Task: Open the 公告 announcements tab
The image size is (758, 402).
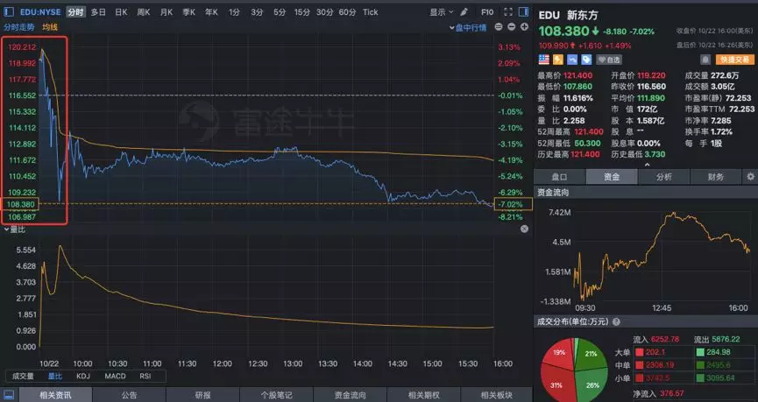Action: (x=129, y=395)
